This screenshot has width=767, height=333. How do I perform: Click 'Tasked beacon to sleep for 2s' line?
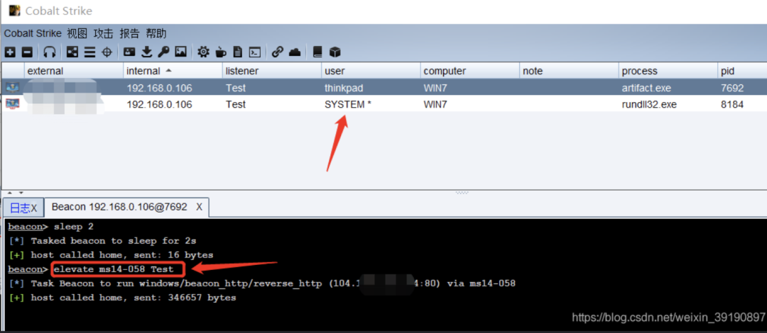103,241
